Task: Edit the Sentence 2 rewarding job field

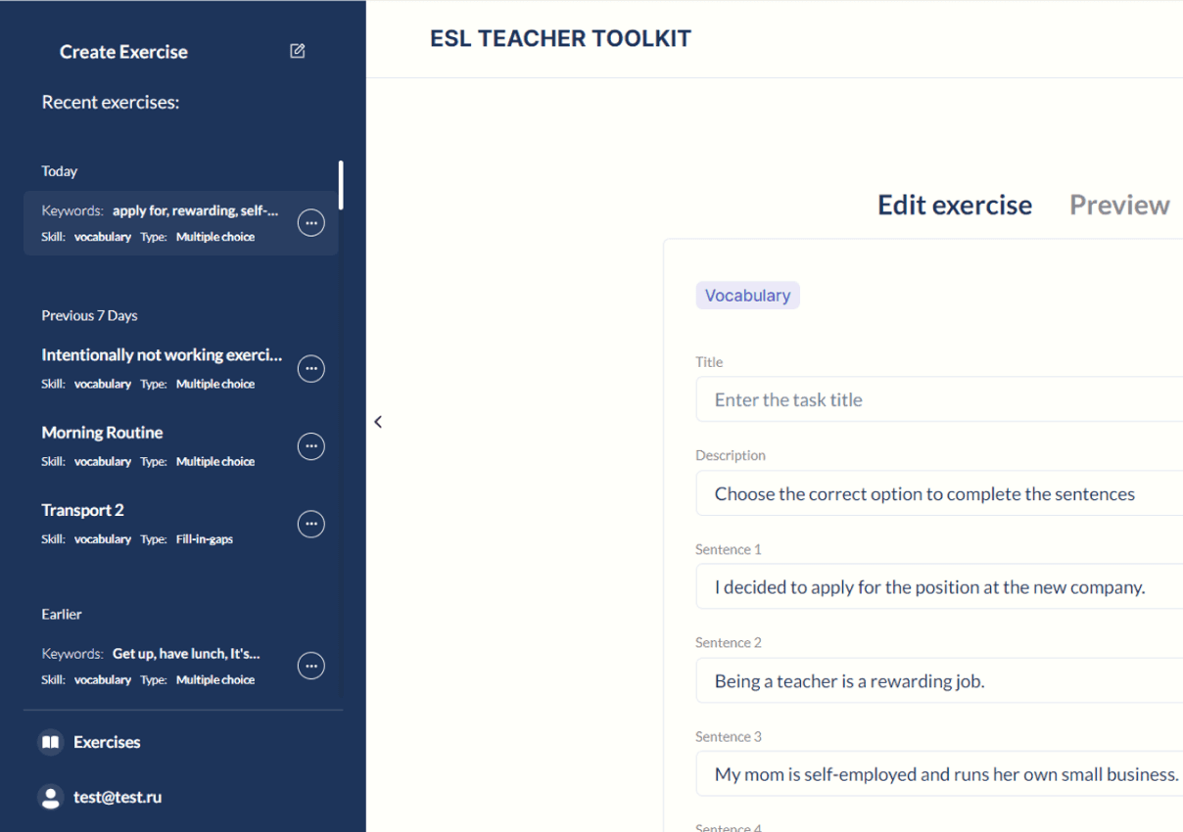Action: 940,681
